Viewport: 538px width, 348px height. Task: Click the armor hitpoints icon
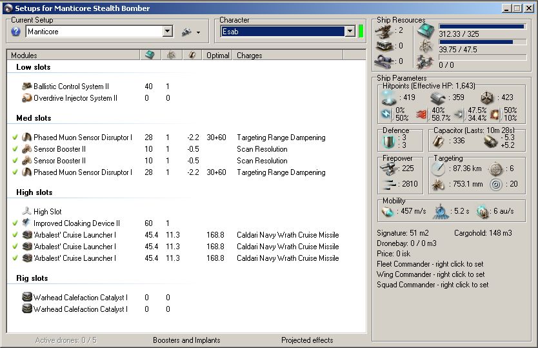coord(438,98)
